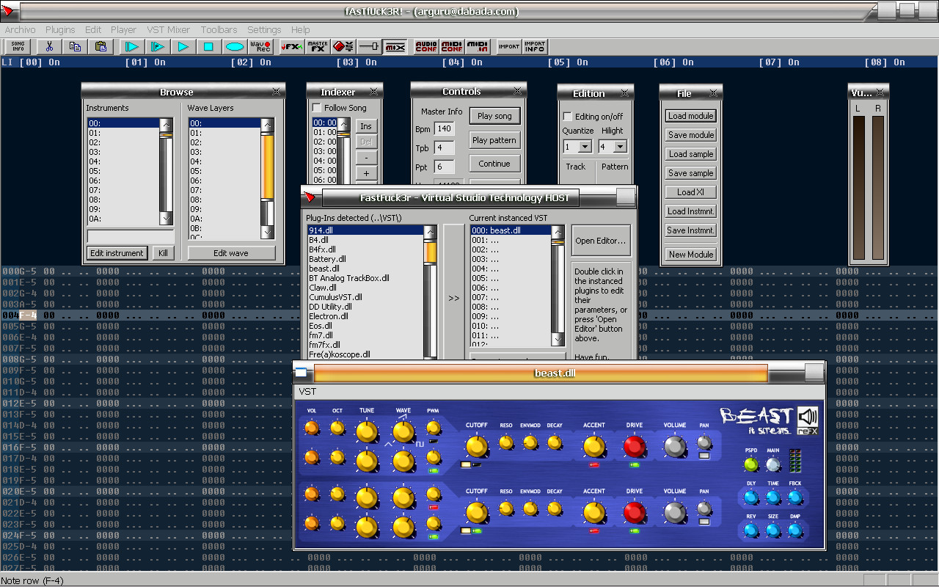Click the Import toolbar icon
The image size is (939, 587).
click(x=509, y=46)
